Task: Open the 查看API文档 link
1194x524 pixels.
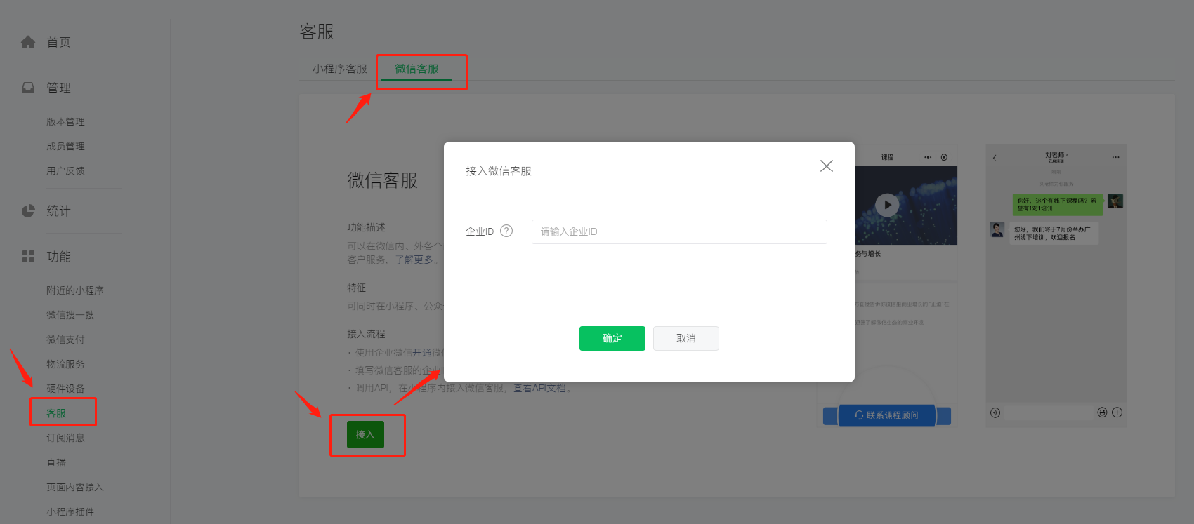Action: pos(539,388)
